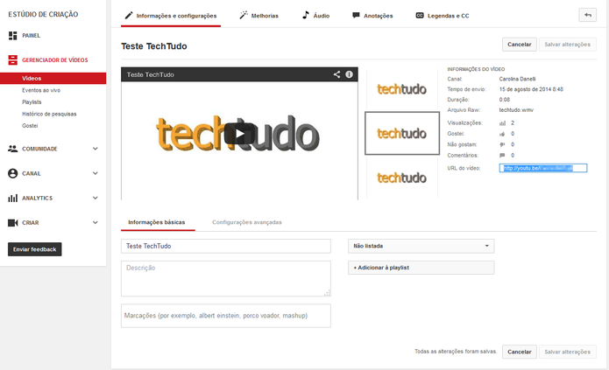The height and width of the screenshot is (370, 609).
Task: Open the Não listada privacy dropdown
Action: click(421, 246)
